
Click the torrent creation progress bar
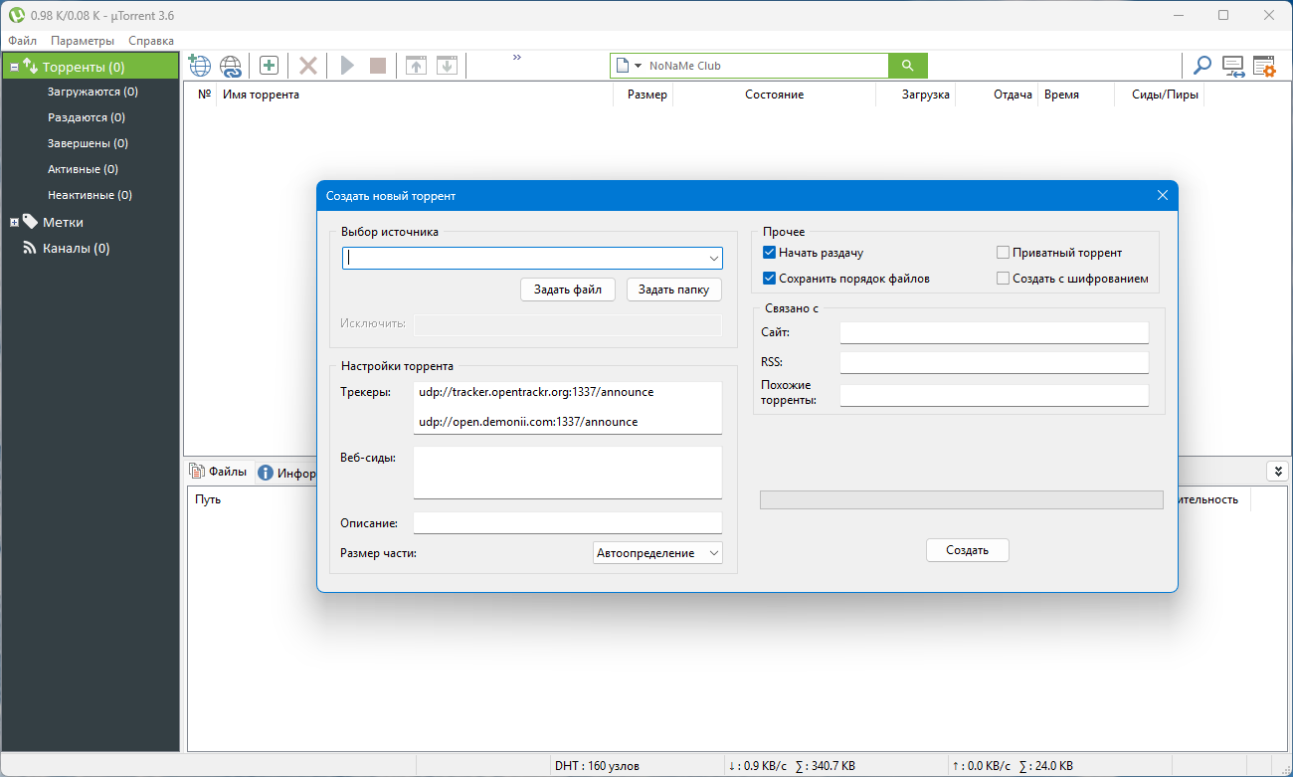pos(961,499)
